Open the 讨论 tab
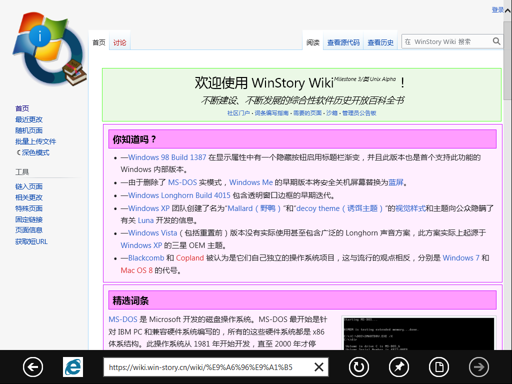Viewport: 512px width, 384px height. coord(119,42)
